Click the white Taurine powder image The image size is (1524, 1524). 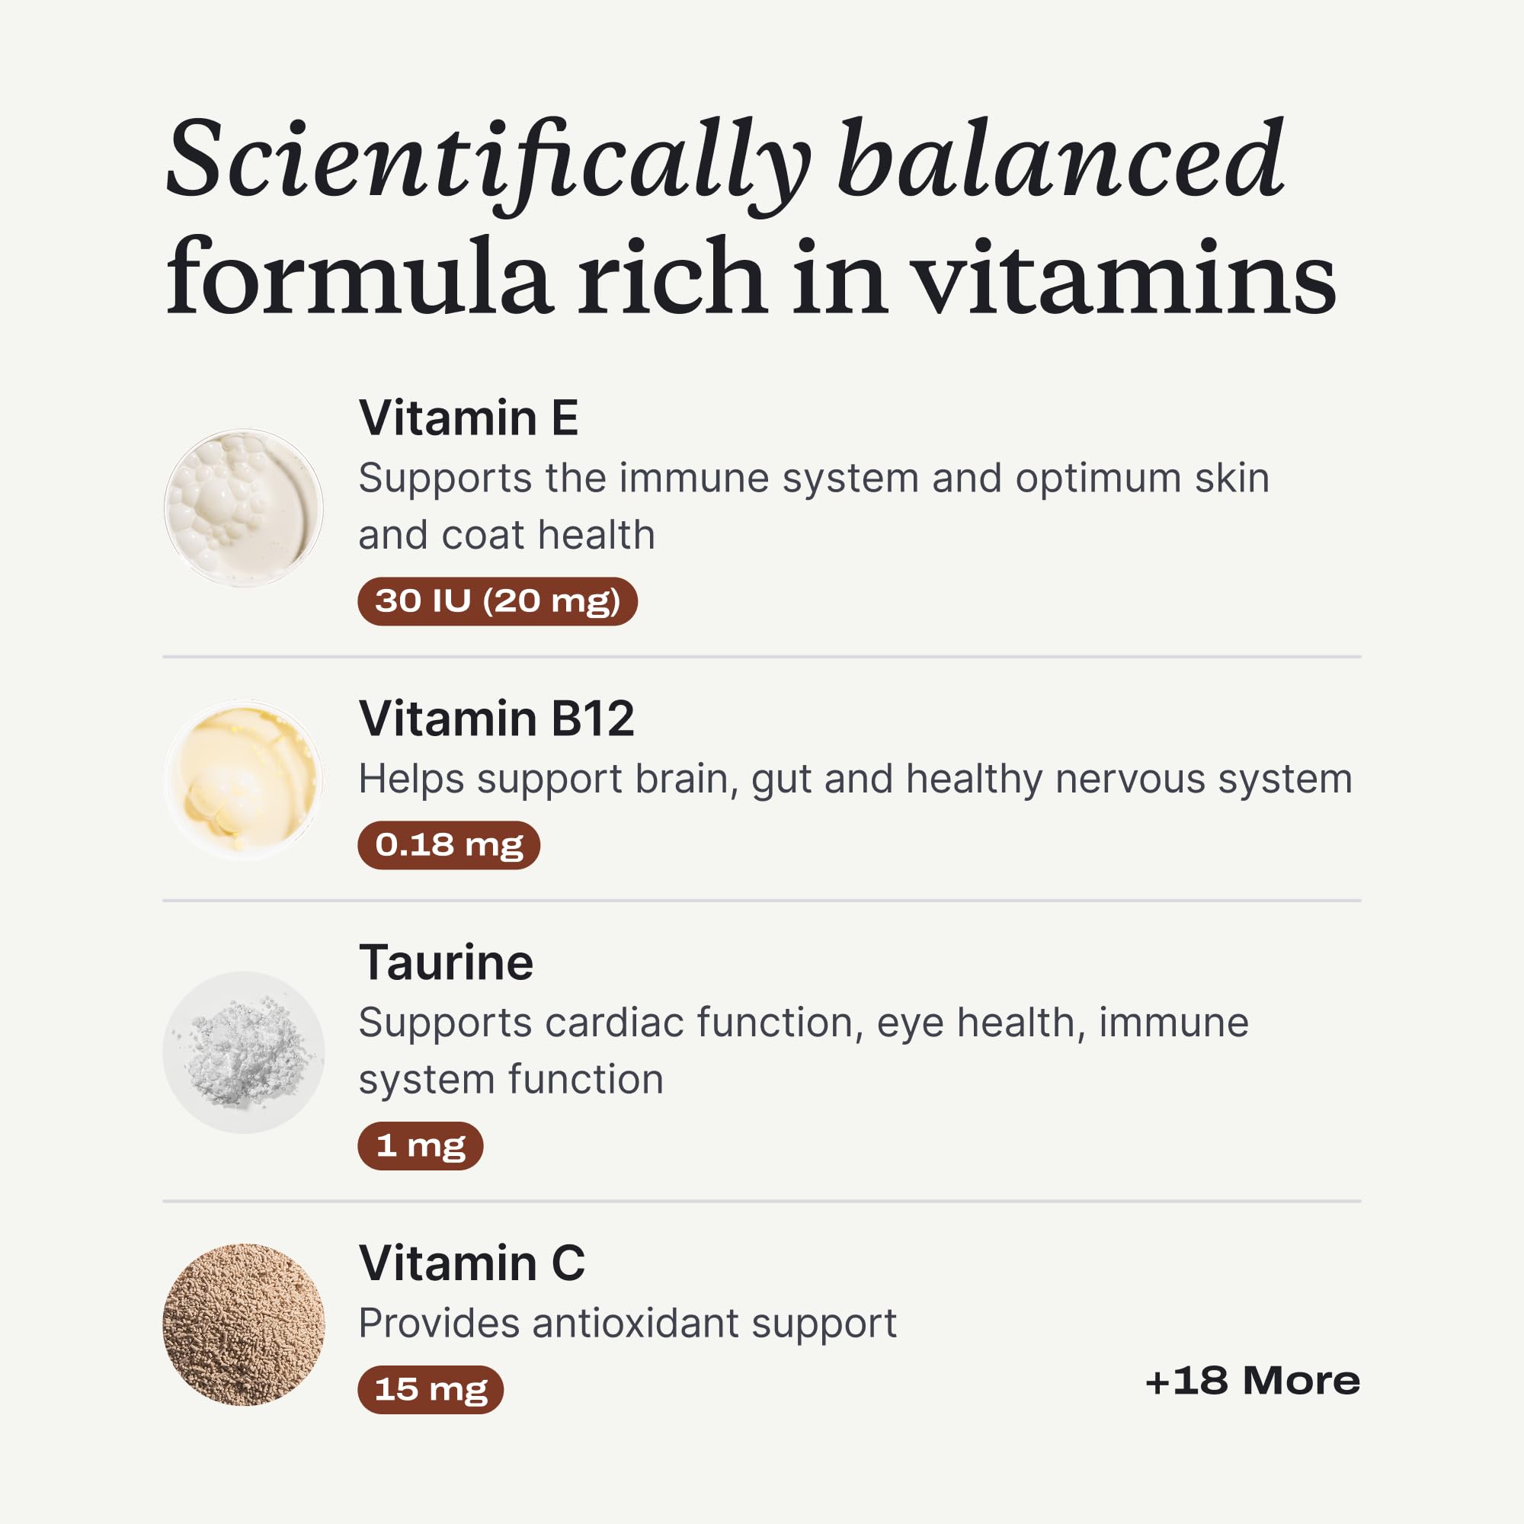tap(244, 1052)
